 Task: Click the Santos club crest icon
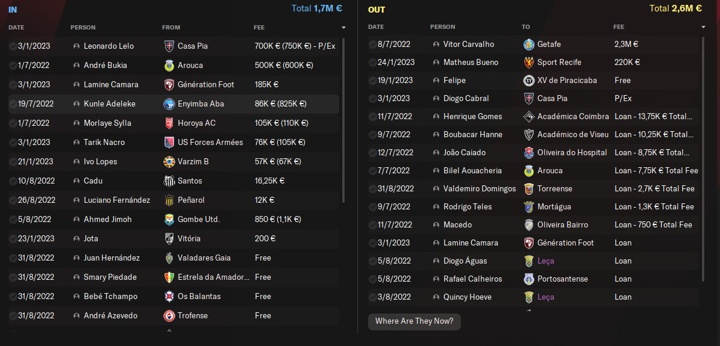coord(169,181)
